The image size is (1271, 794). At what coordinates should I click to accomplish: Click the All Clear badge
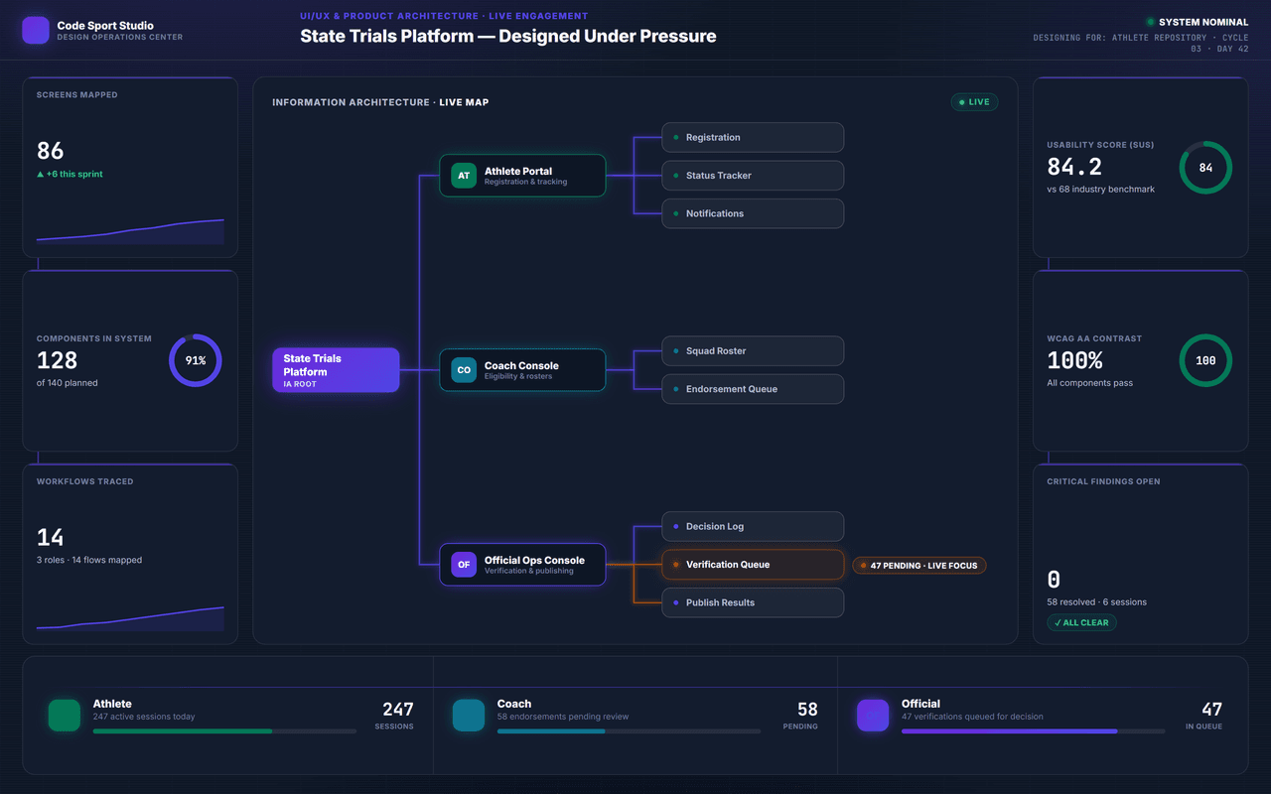[1081, 623]
